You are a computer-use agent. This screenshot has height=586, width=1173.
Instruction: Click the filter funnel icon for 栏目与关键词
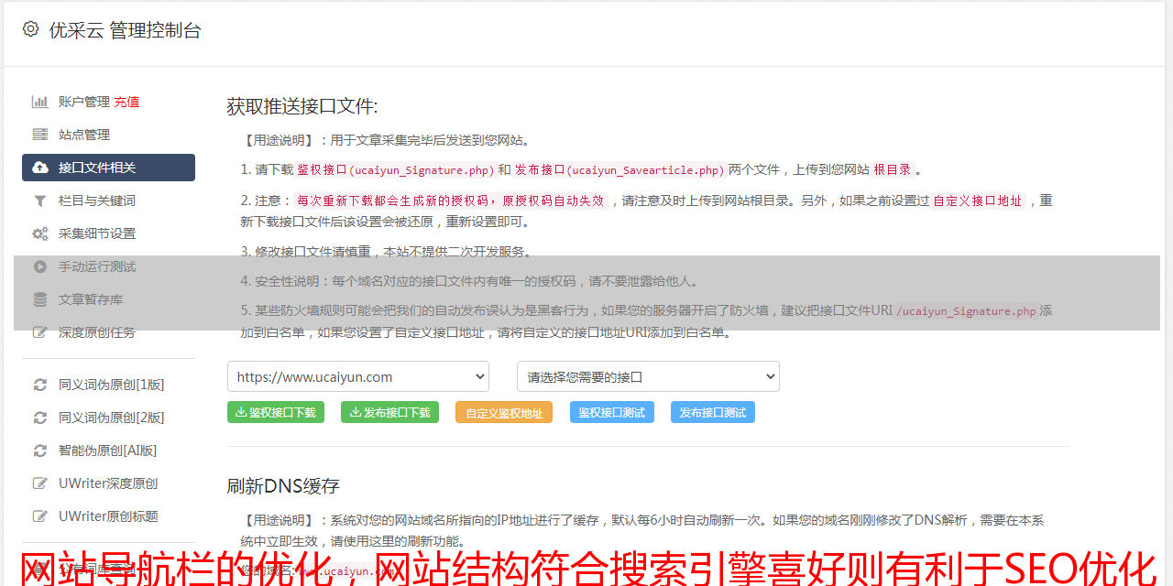[40, 201]
